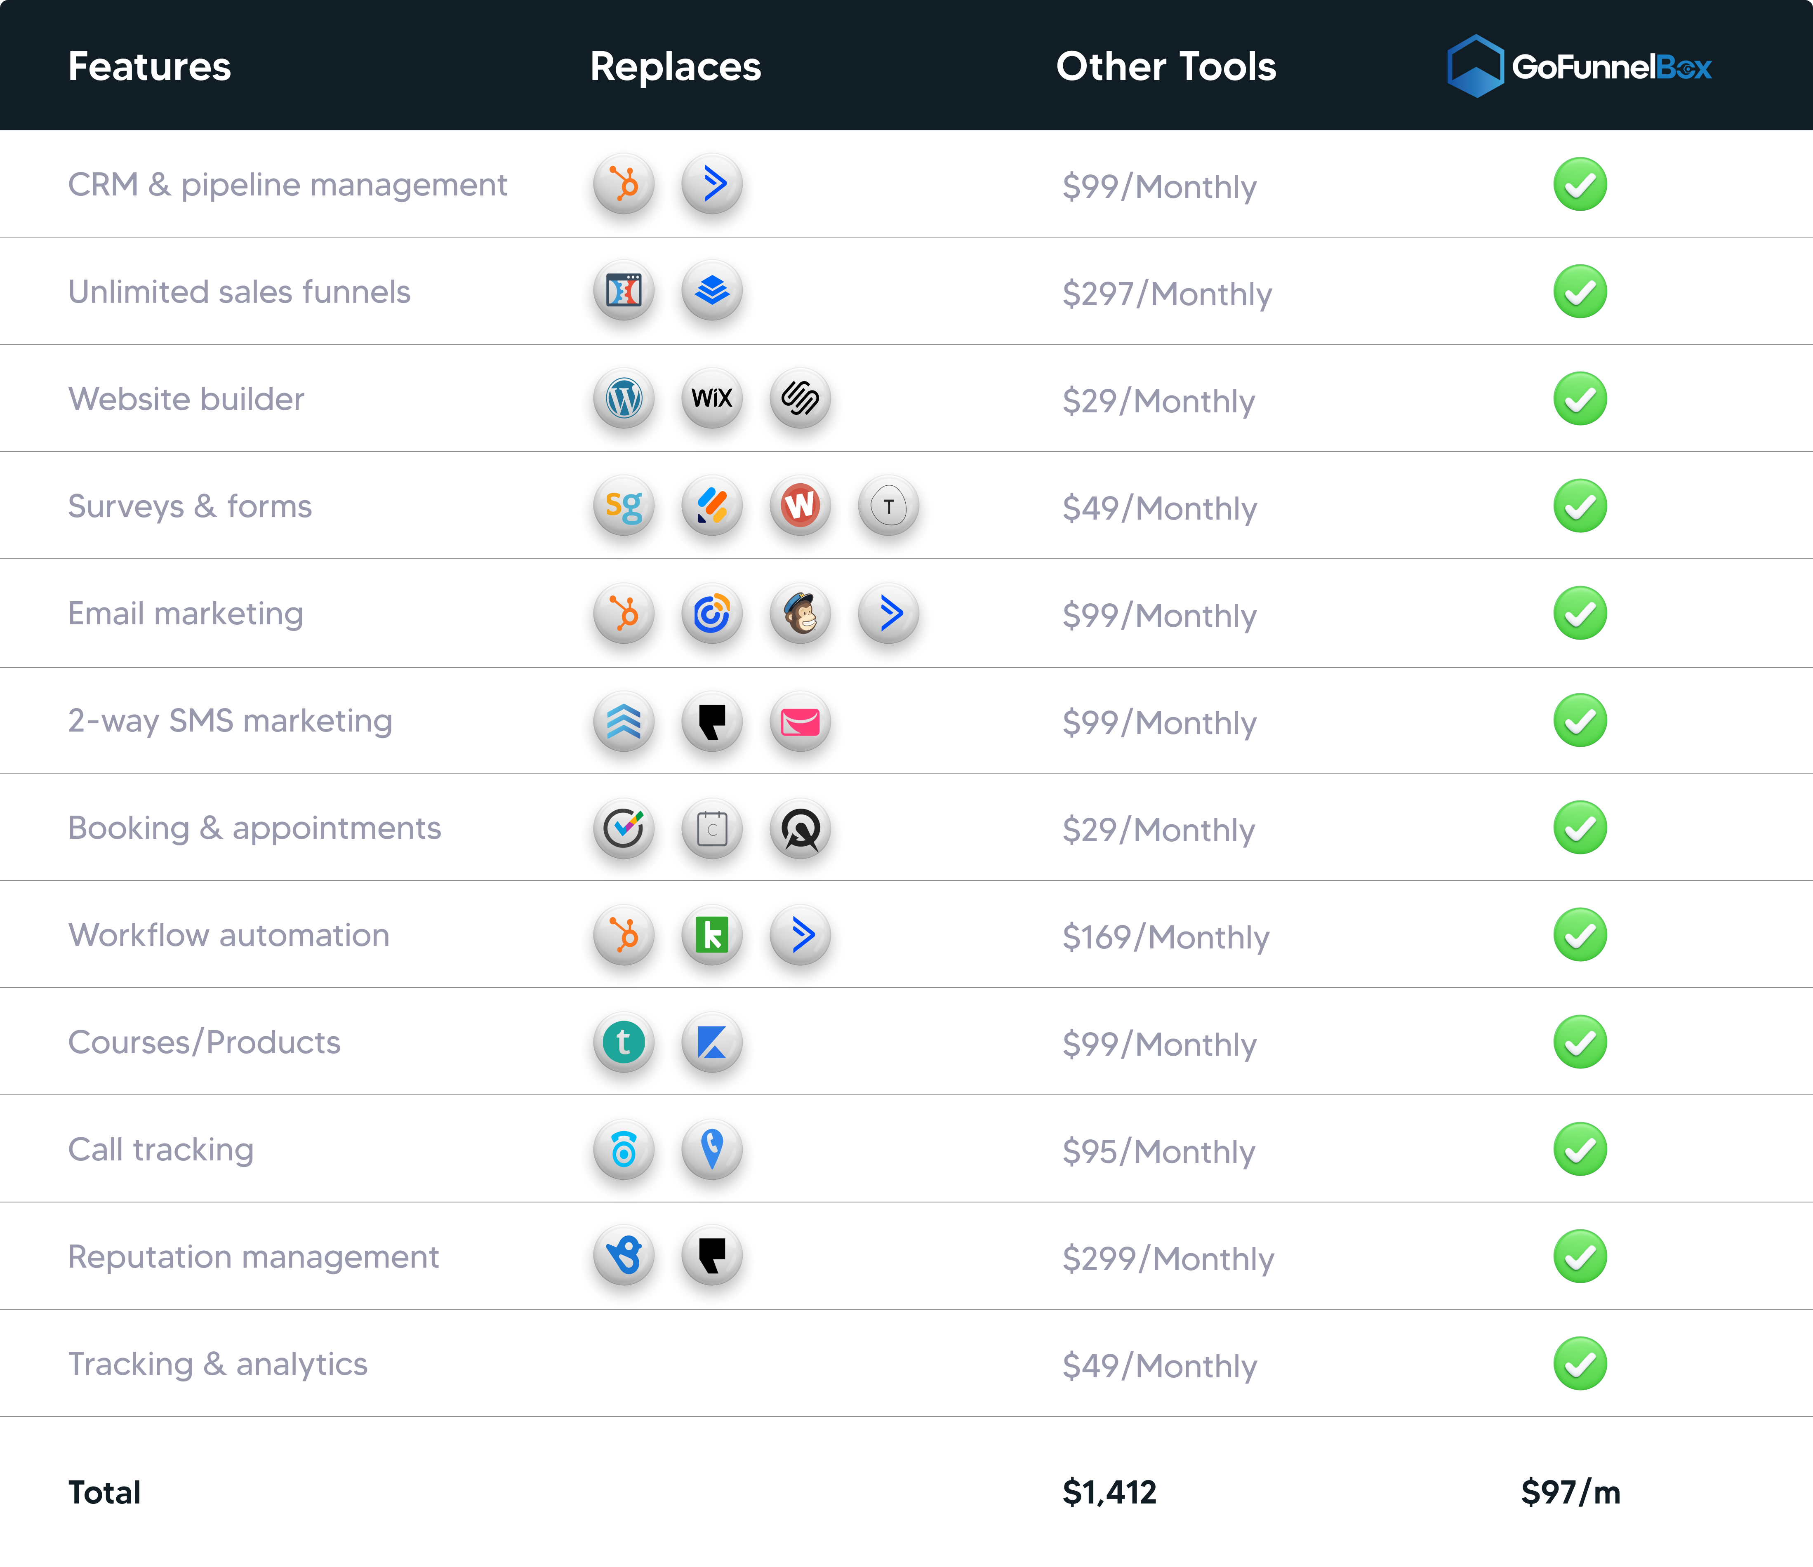Click green checkmark for CRM & pipeline management

pyautogui.click(x=1580, y=185)
